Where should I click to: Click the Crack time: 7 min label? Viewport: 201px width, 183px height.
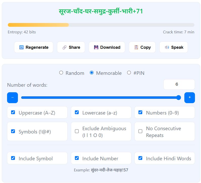pos(179,32)
